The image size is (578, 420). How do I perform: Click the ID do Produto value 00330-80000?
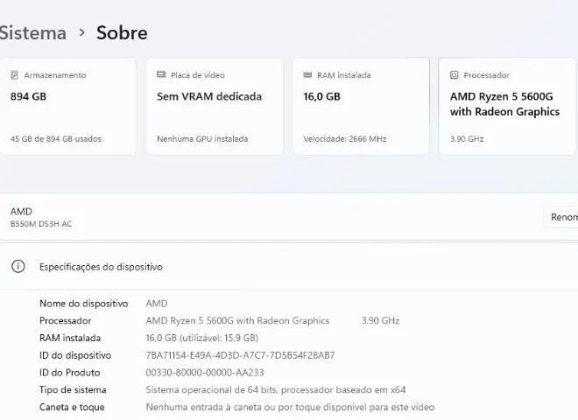(205, 373)
